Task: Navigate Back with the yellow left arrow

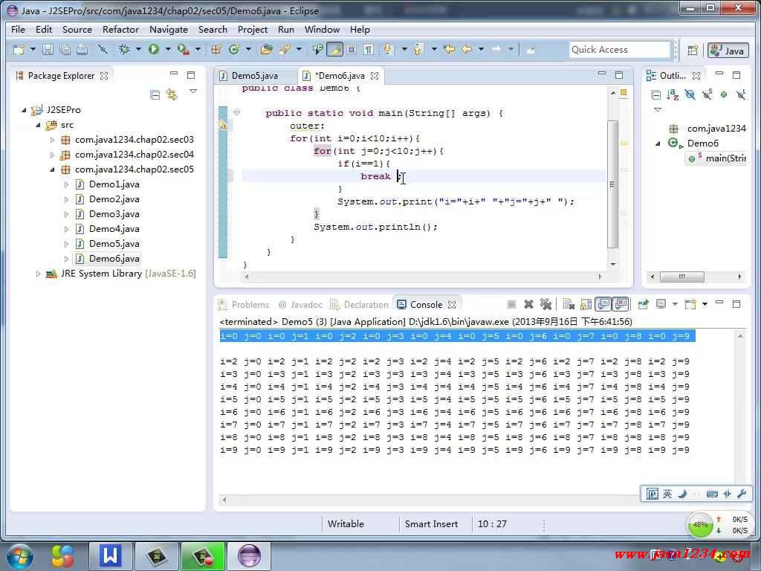Action: click(x=467, y=49)
